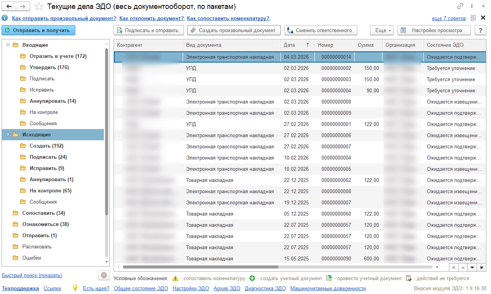Open the Настройки просмотра button
Image resolution: width=491 pixels, height=294 pixels.
point(434,30)
